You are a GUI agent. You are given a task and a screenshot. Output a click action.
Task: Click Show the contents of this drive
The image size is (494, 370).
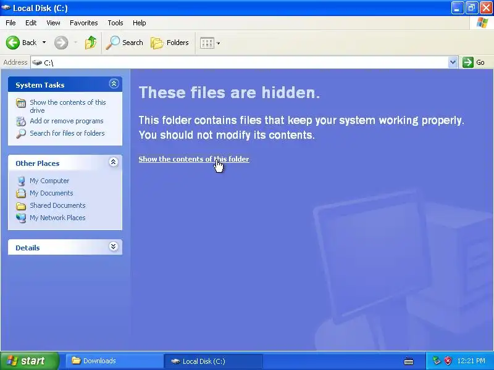tap(68, 106)
